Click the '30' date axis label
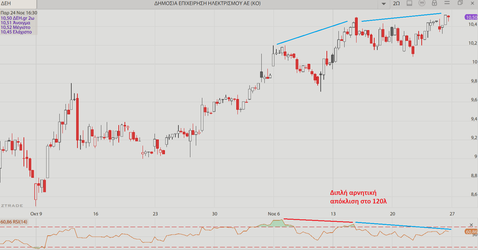Viewport: 478px width, 250px height. point(215,214)
